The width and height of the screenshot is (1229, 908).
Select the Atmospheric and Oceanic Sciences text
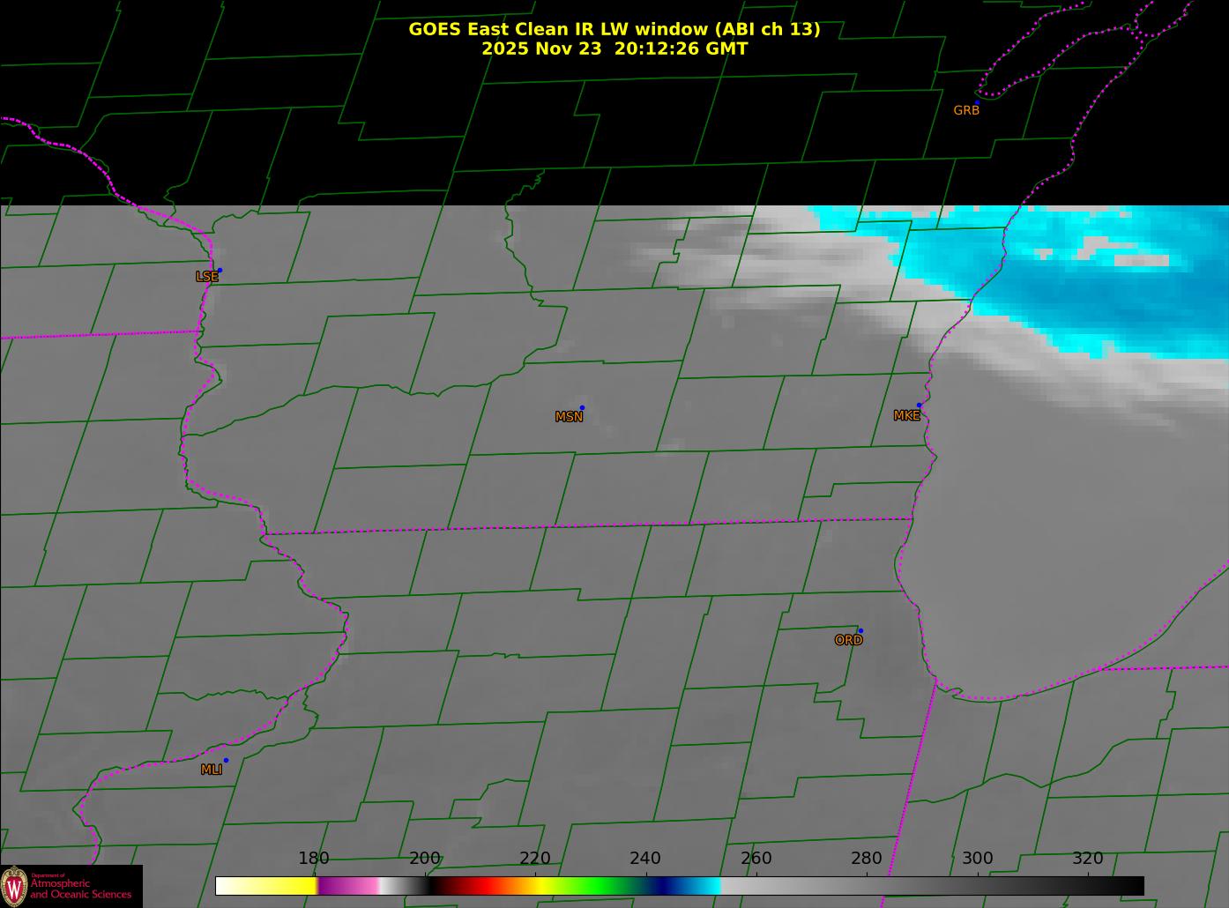click(81, 889)
